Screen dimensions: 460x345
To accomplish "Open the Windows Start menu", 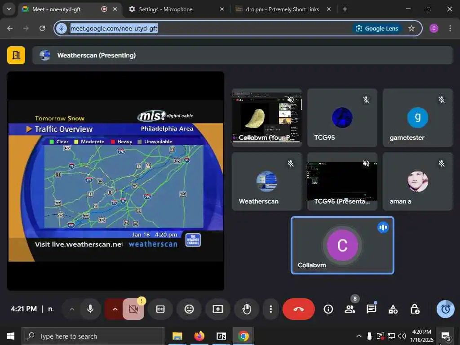I will point(11,336).
